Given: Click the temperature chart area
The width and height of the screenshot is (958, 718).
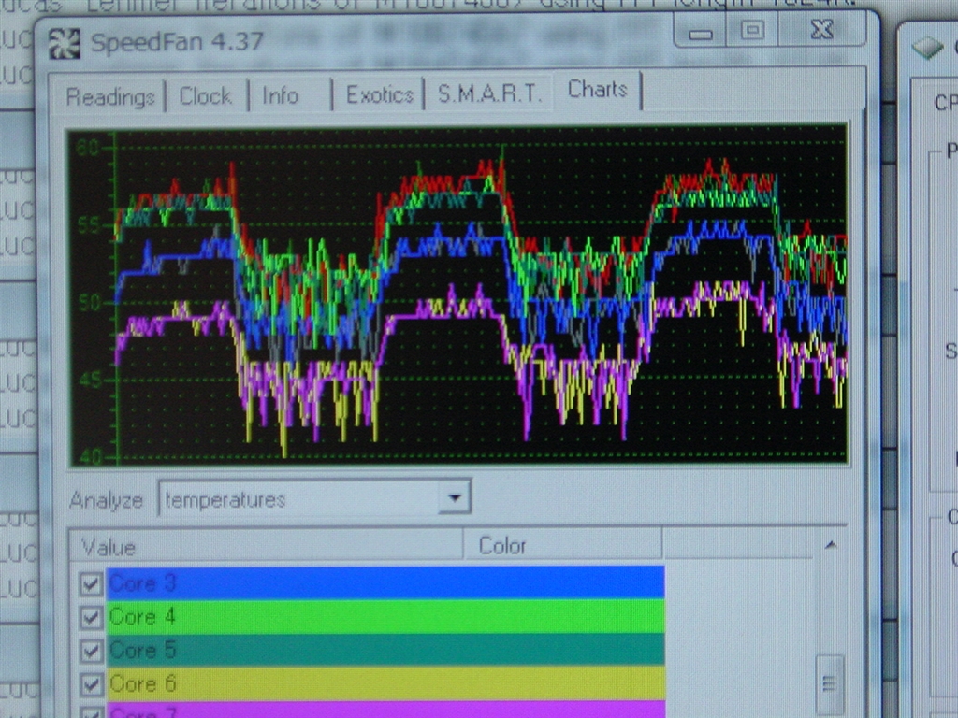Looking at the screenshot, I should click(x=458, y=296).
